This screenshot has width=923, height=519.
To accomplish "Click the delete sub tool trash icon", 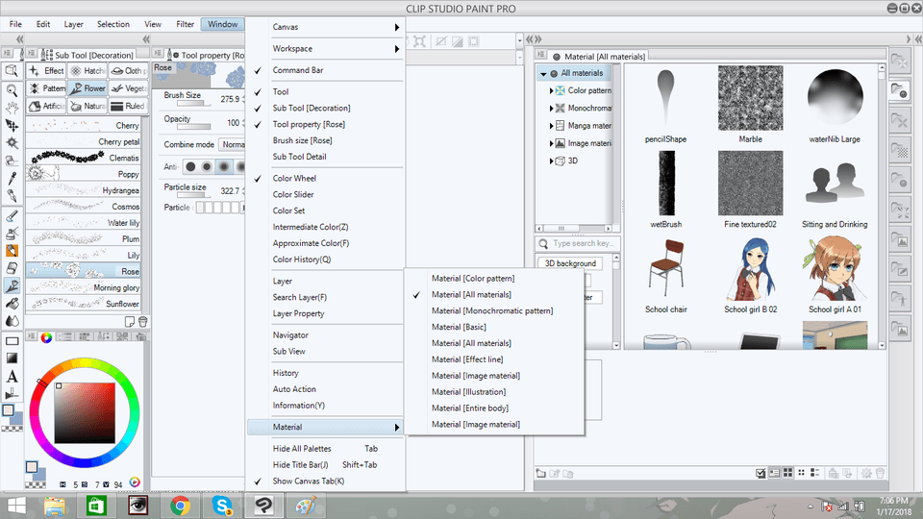I will [142, 322].
